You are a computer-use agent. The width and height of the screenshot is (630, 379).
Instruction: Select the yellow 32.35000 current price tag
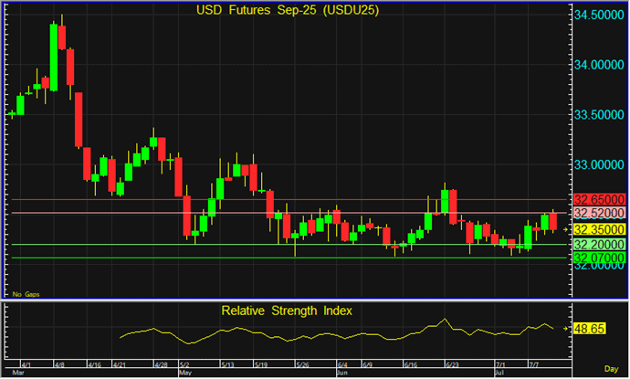[596, 229]
